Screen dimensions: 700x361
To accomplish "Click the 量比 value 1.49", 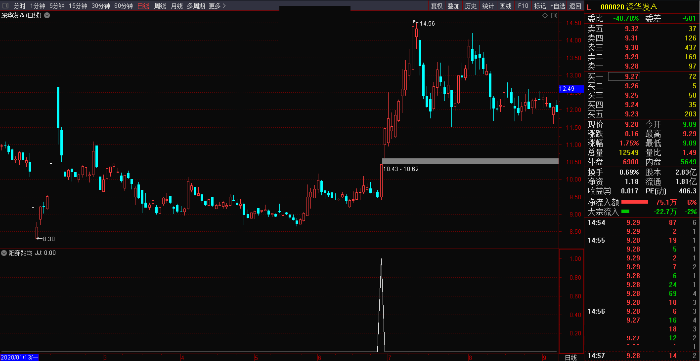I will coord(689,152).
